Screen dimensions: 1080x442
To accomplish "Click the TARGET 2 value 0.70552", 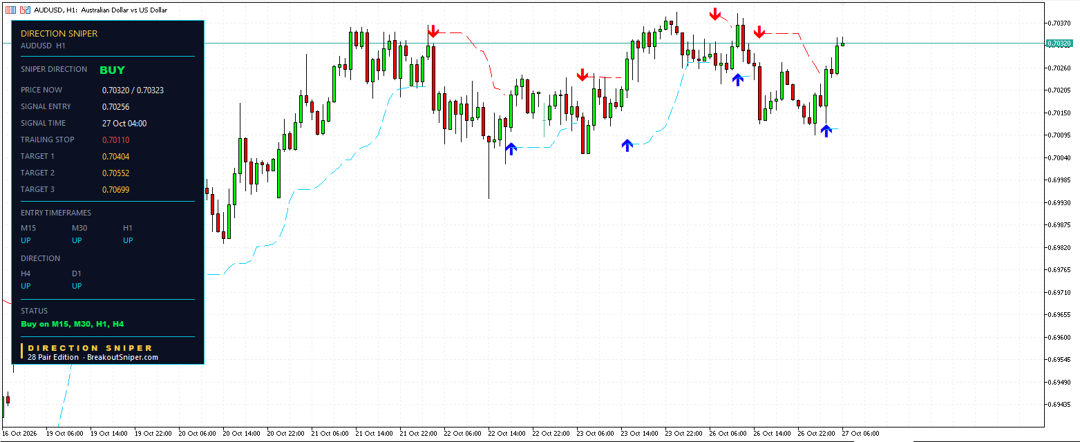I will click(x=115, y=173).
